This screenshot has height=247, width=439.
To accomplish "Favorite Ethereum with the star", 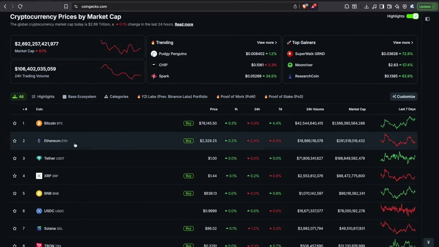I will [x=15, y=141].
